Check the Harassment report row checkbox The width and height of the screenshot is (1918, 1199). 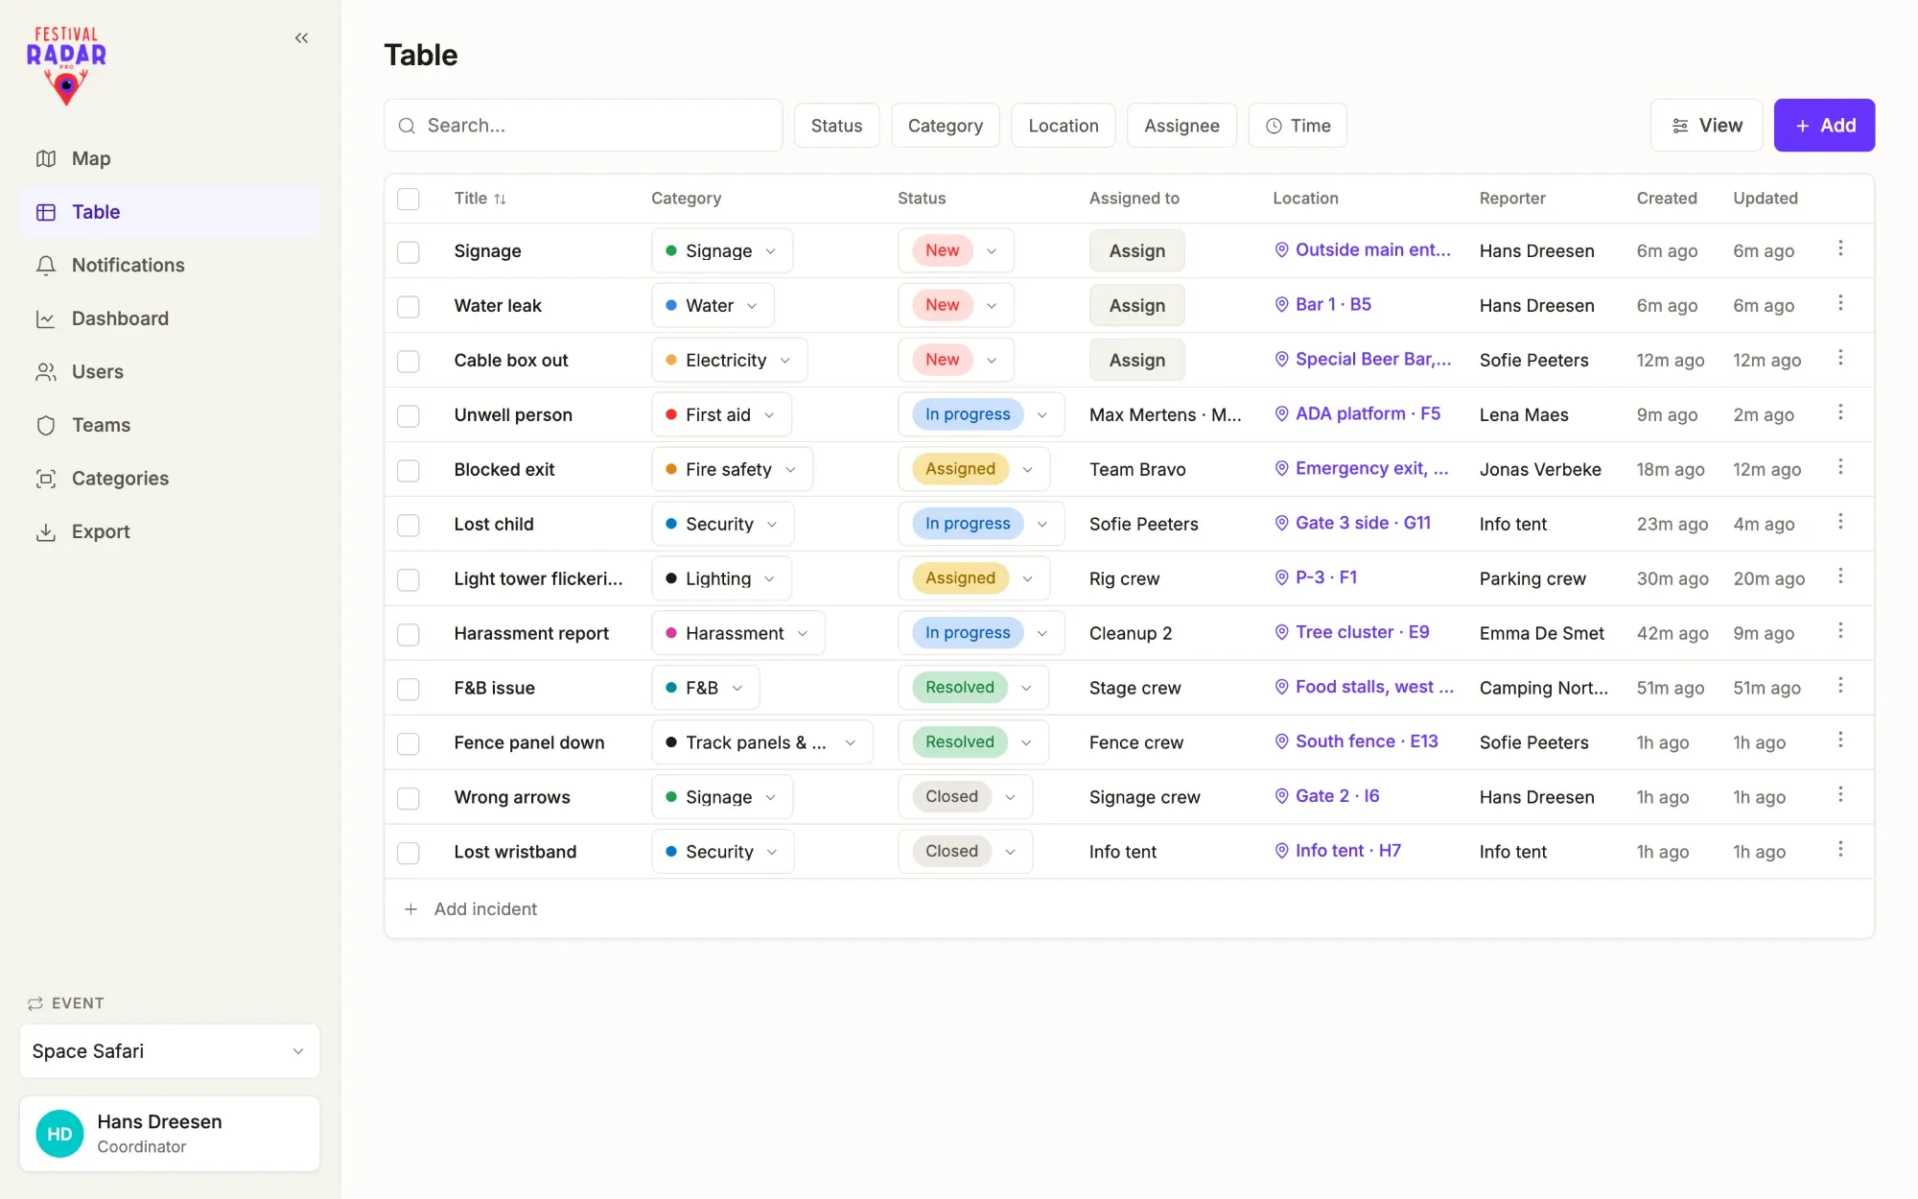(409, 634)
